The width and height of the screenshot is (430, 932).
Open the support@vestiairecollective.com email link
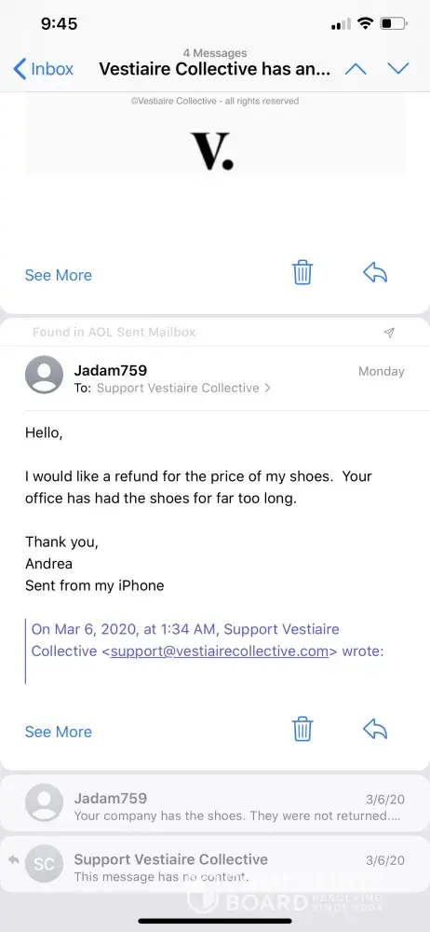coord(219,651)
